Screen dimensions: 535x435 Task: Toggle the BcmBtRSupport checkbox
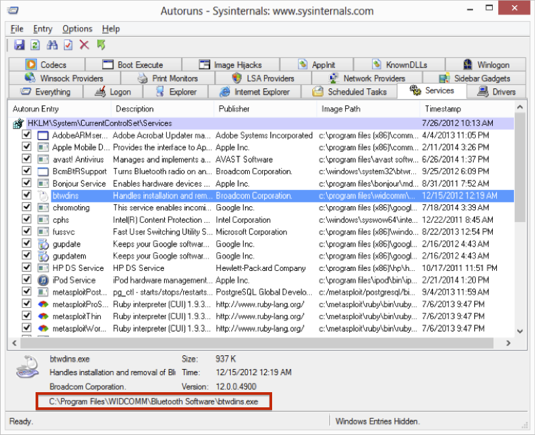tap(26, 171)
